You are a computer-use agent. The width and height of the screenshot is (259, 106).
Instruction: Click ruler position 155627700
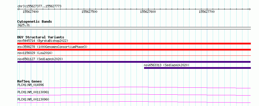[207, 12]
